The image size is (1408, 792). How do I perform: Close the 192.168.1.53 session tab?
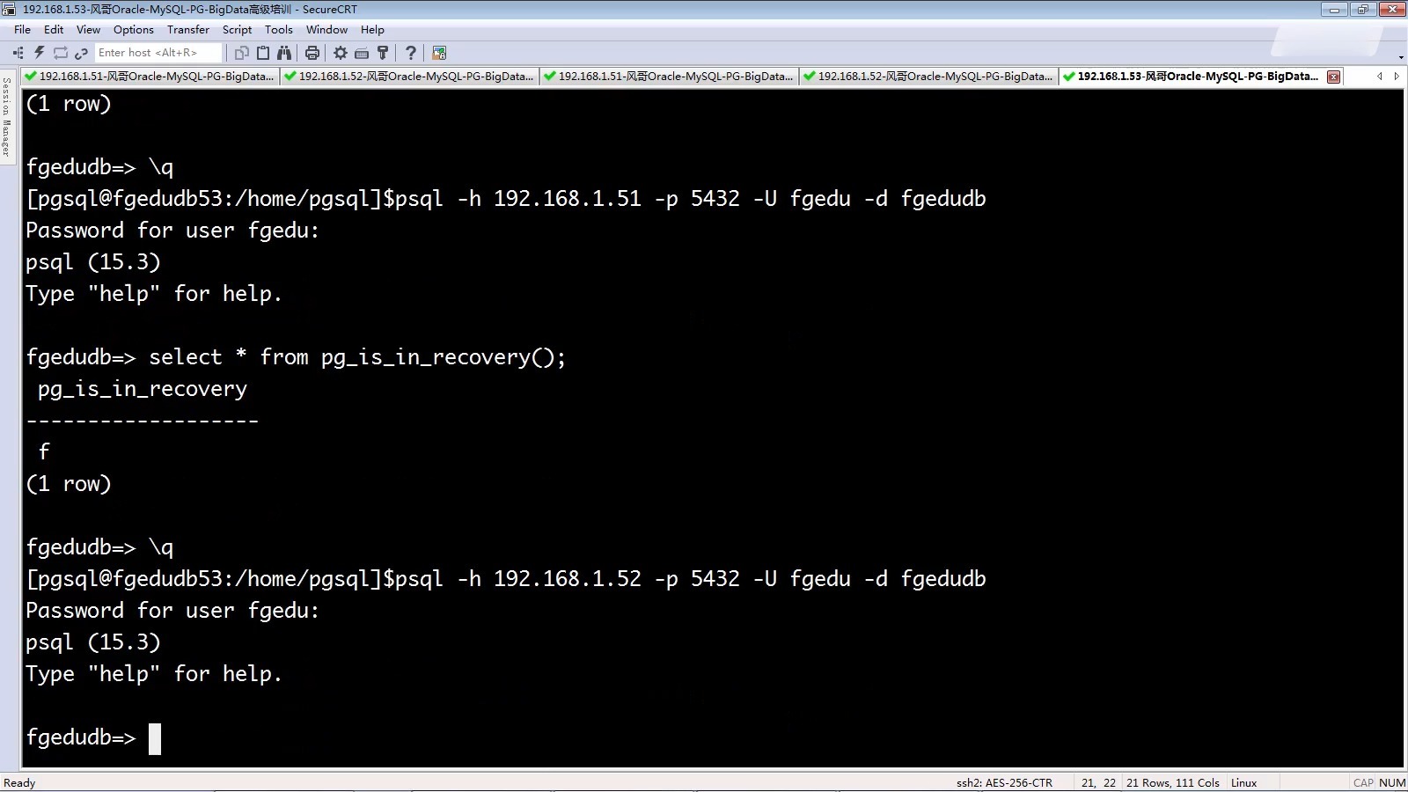point(1334,77)
